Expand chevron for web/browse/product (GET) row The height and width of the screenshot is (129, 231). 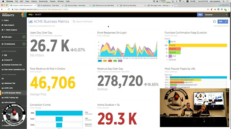[226, 85]
